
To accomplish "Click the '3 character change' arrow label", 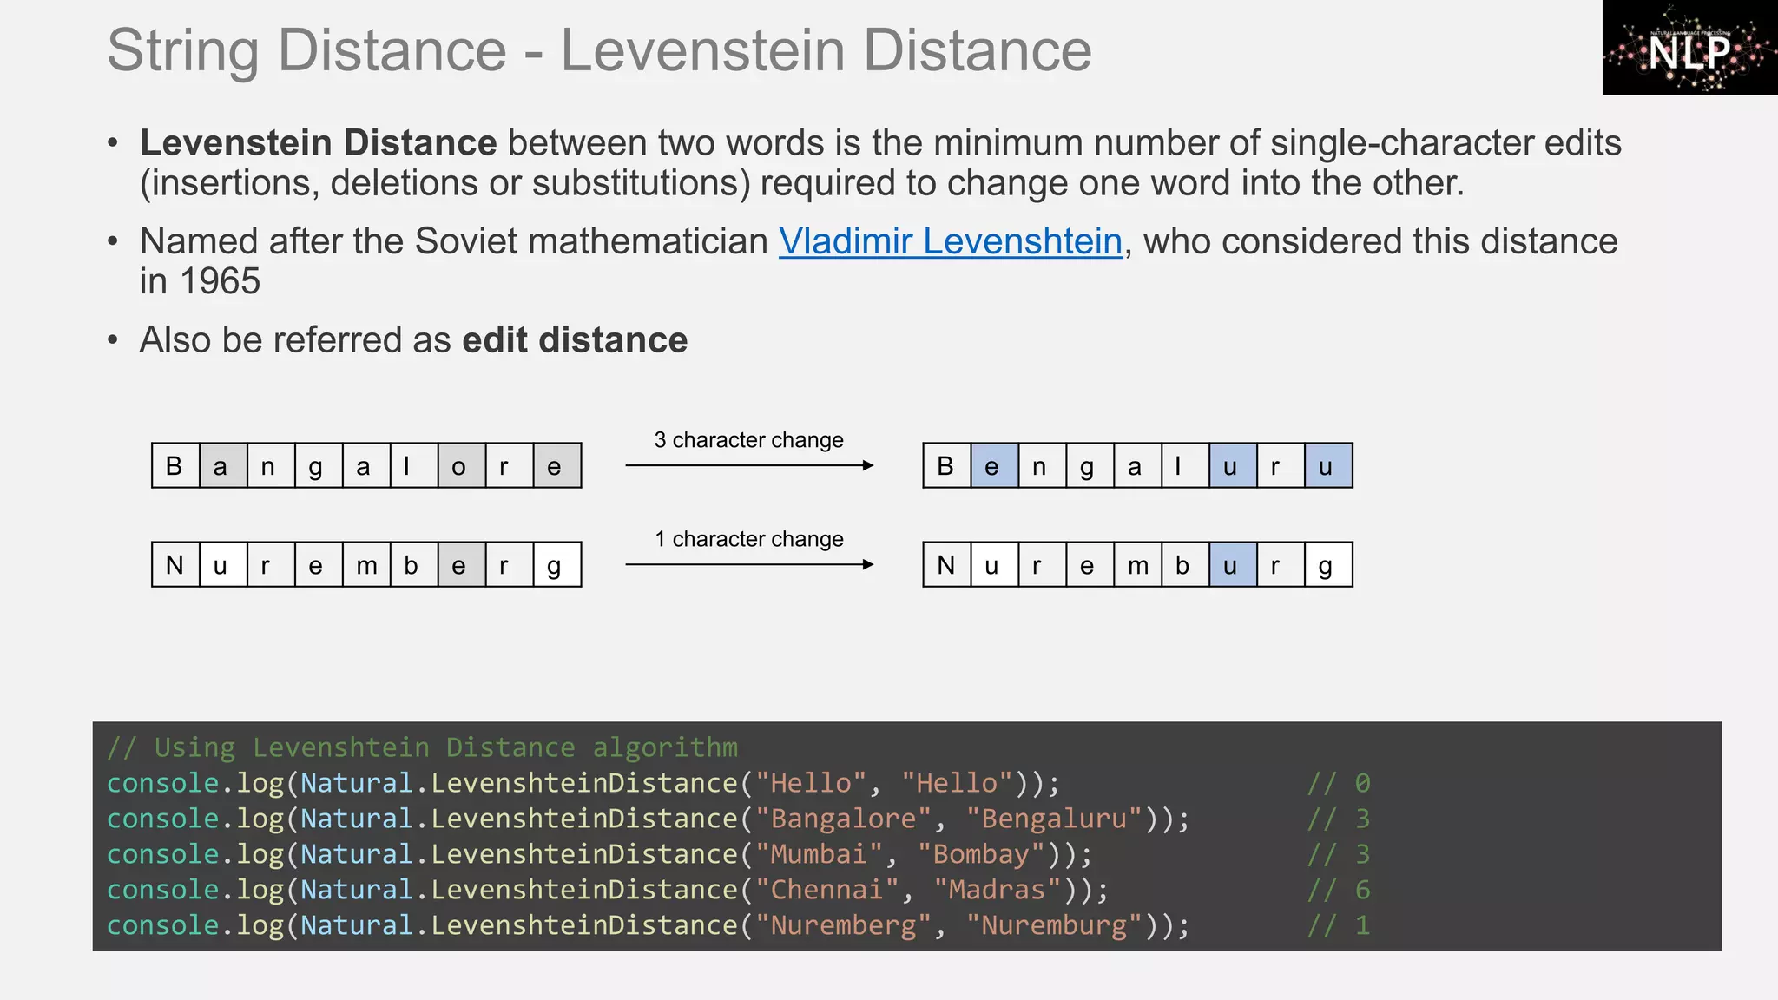I will point(748,440).
